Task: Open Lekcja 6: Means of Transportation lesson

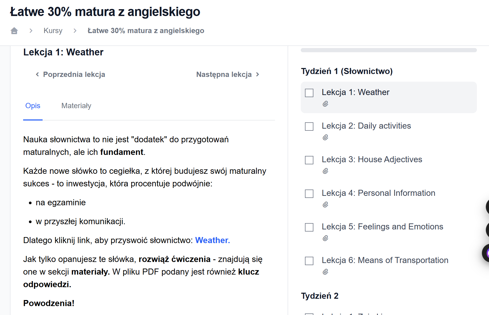Action: (x=385, y=260)
